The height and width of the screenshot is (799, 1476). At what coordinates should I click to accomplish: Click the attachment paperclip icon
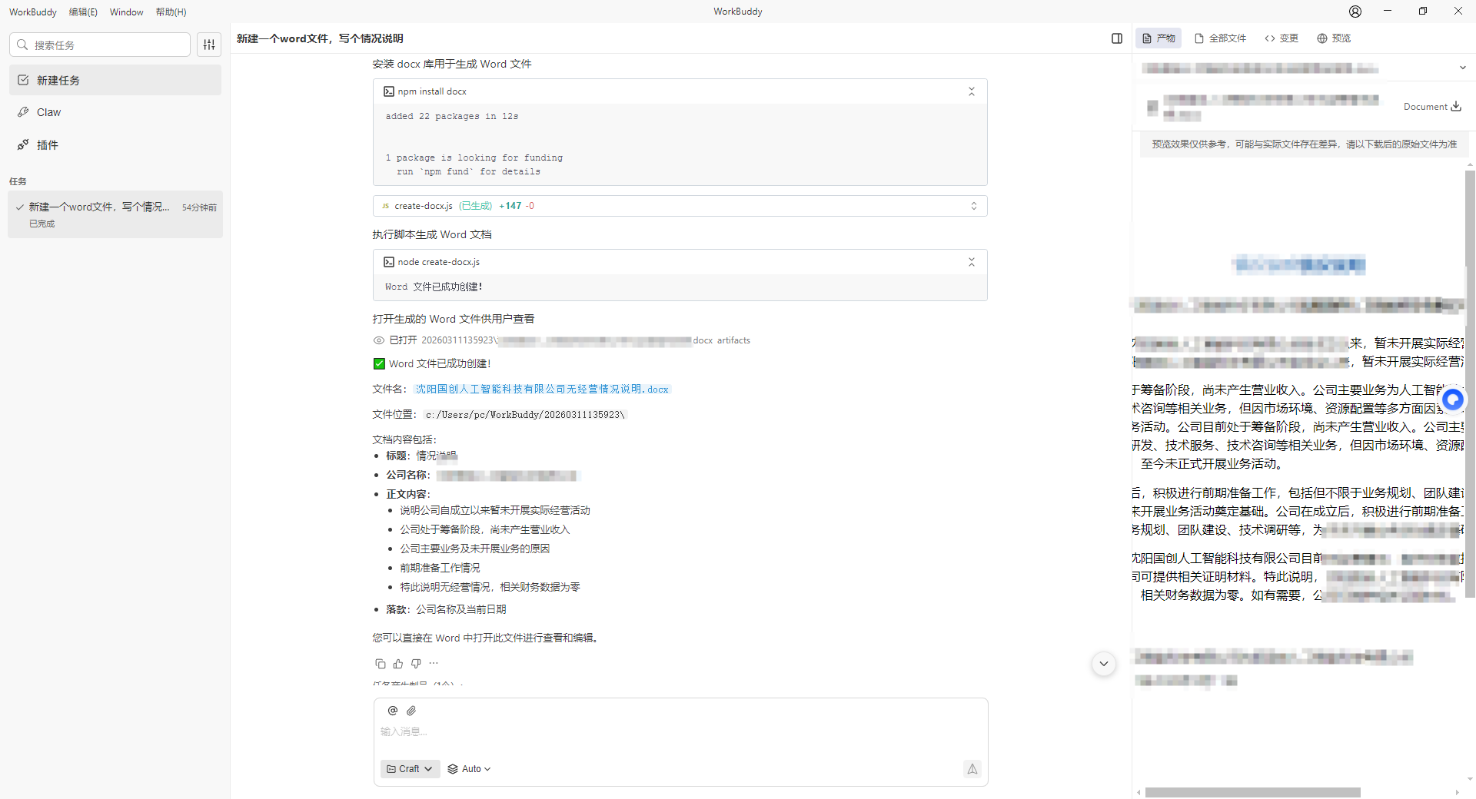(x=411, y=711)
